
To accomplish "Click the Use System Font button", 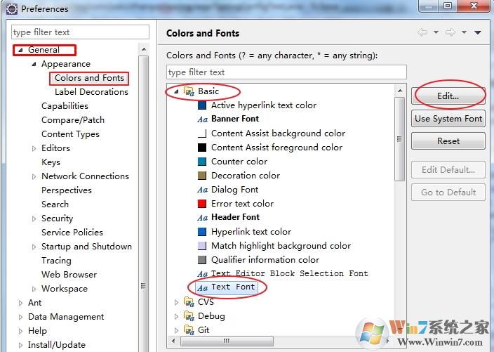I will point(448,119).
